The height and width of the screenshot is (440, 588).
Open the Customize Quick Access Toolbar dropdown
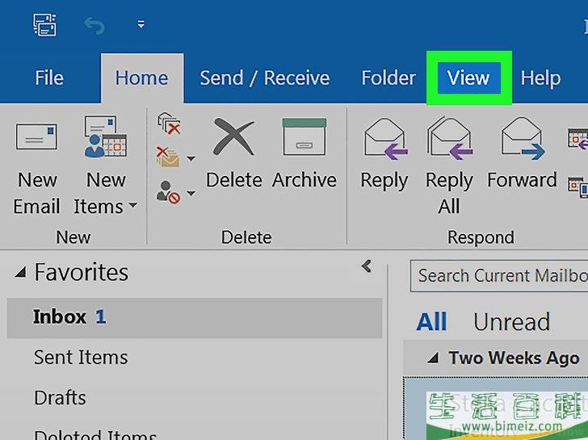point(141,25)
